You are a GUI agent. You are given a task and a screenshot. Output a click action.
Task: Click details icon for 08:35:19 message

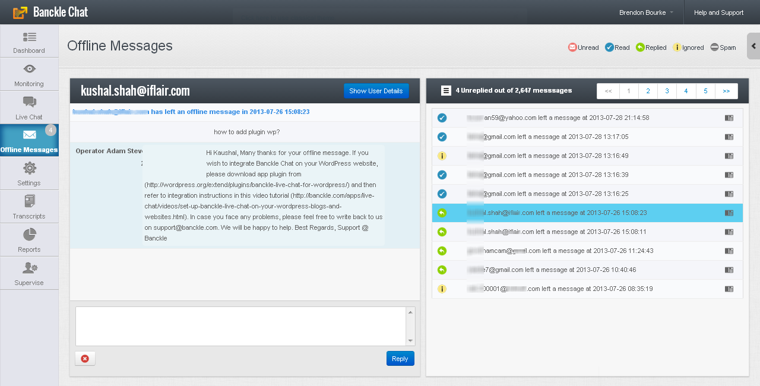coord(729,289)
